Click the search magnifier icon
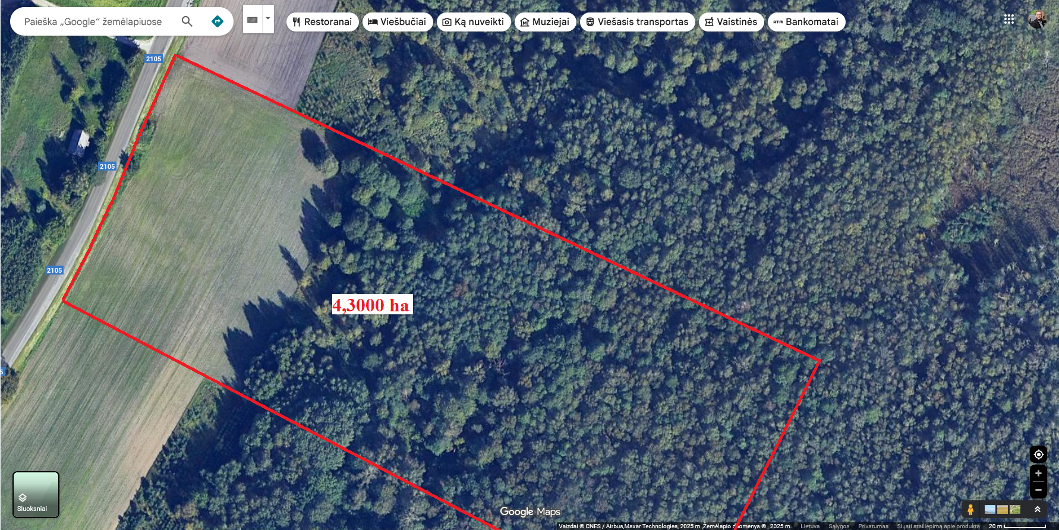Image resolution: width=1059 pixels, height=530 pixels. point(187,21)
